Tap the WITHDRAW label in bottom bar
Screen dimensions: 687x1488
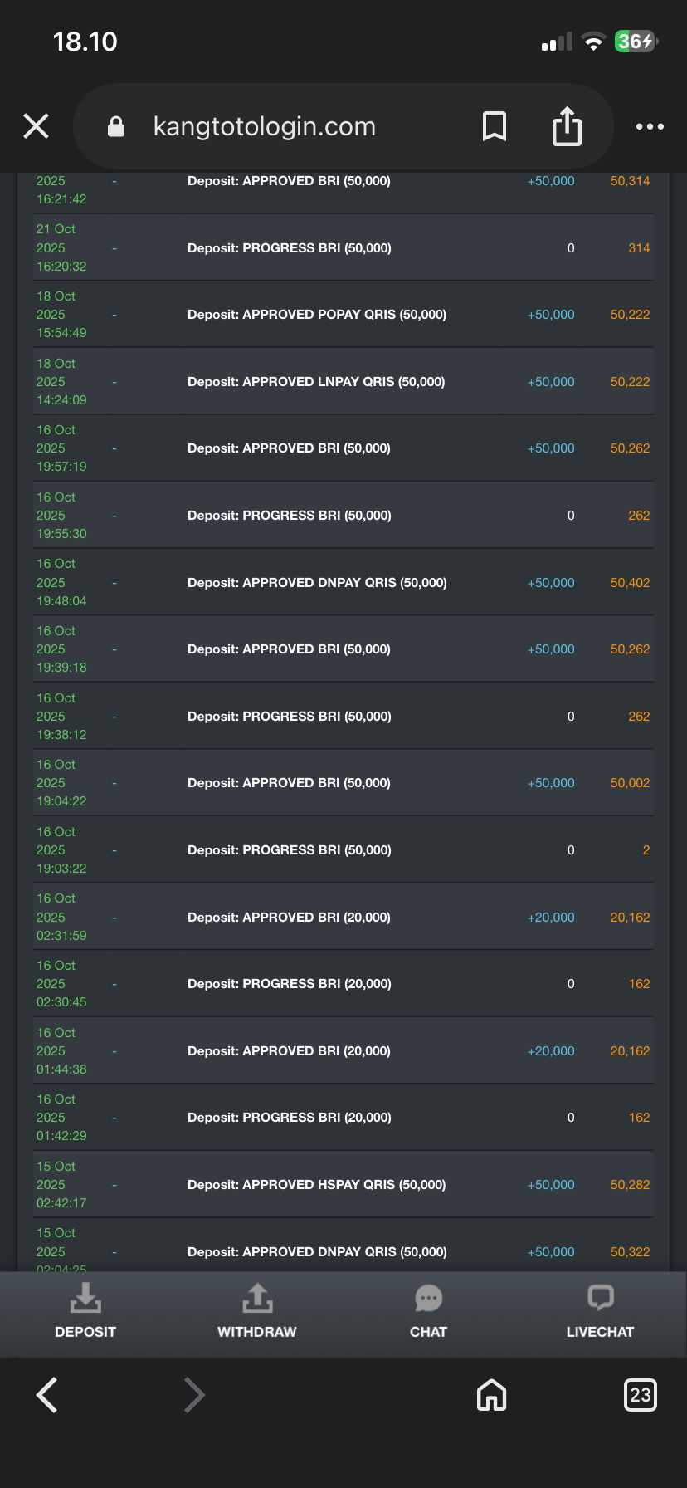(257, 1332)
